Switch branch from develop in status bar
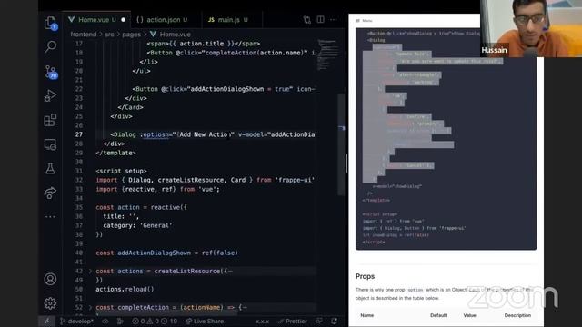Screen dimensions: 582x327 tap(76, 321)
